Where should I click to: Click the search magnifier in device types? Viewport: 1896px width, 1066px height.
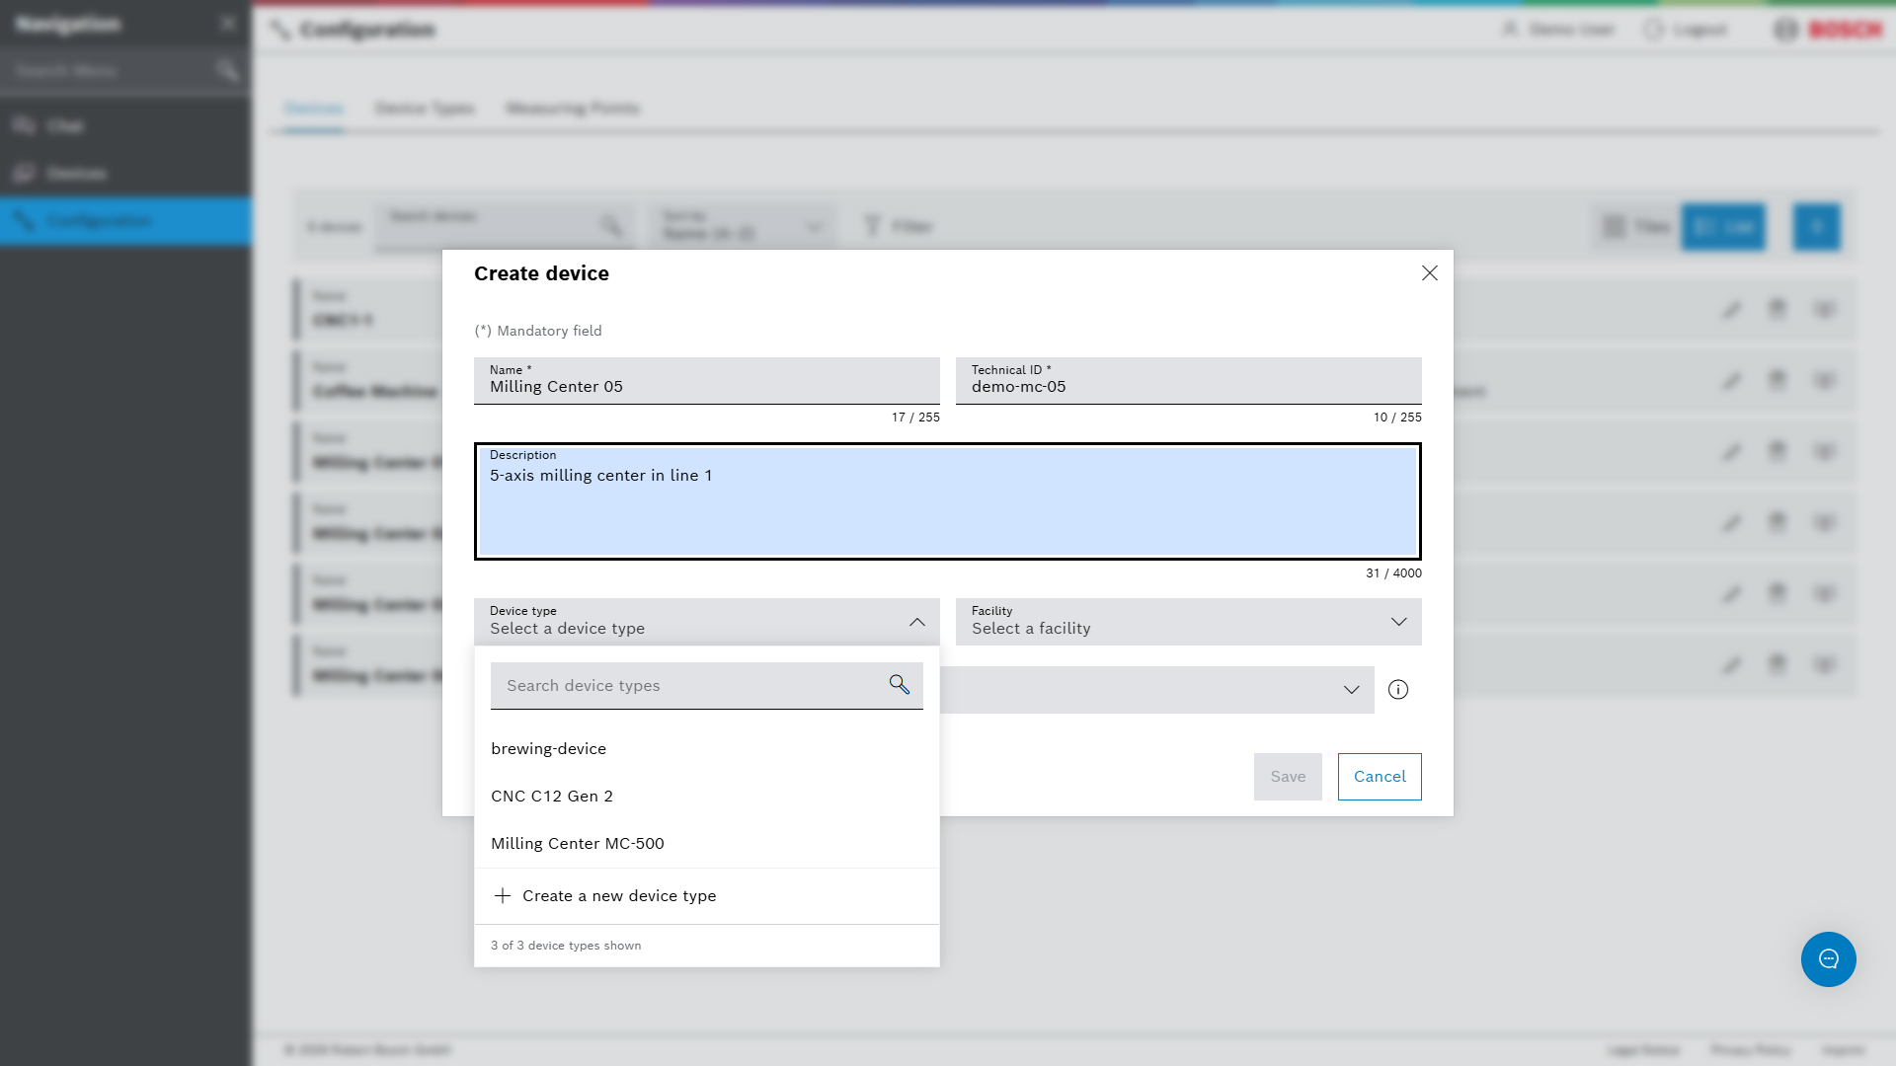click(899, 684)
